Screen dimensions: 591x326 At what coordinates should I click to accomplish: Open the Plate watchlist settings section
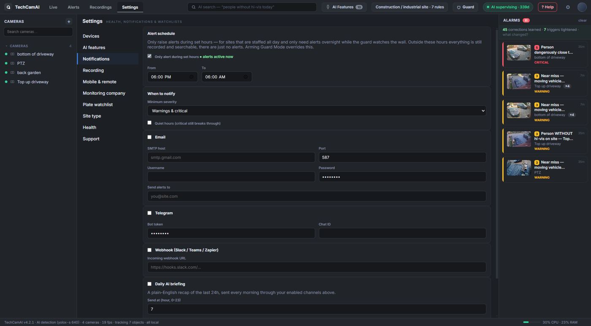108,105
